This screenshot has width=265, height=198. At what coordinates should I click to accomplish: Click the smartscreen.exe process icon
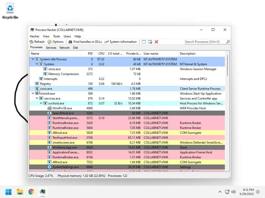tap(49, 142)
